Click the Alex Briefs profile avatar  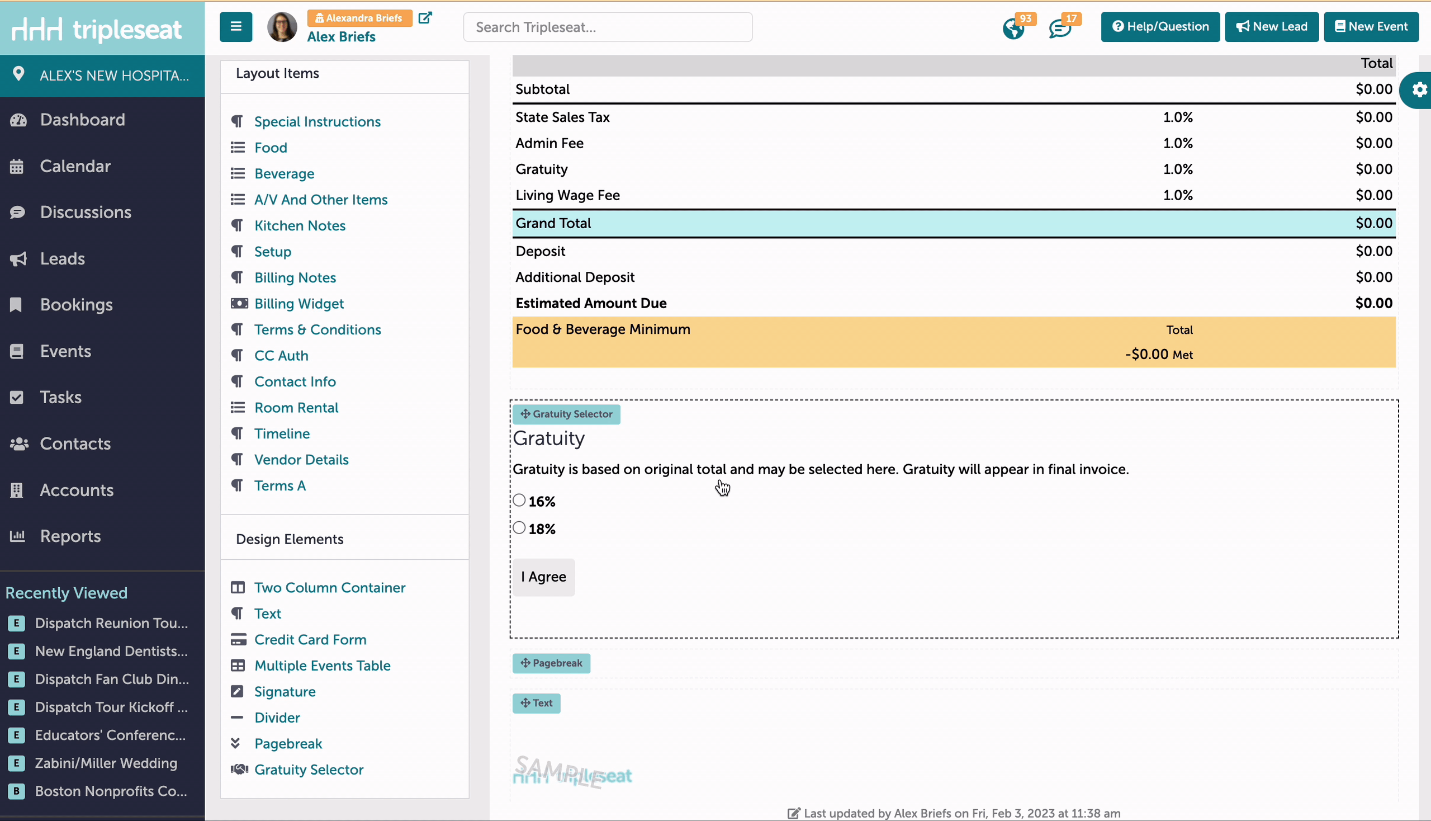(282, 26)
